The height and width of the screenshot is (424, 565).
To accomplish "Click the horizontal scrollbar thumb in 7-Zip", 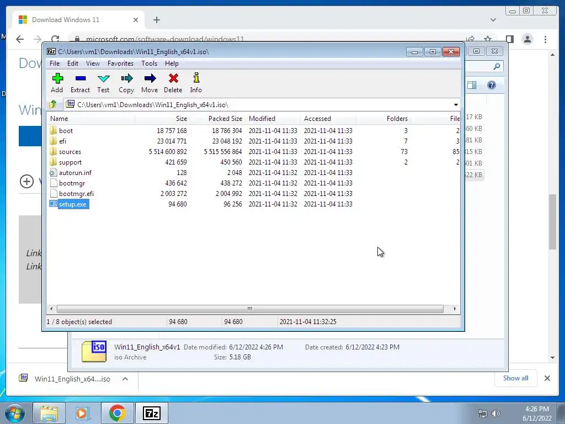I will pos(250,309).
